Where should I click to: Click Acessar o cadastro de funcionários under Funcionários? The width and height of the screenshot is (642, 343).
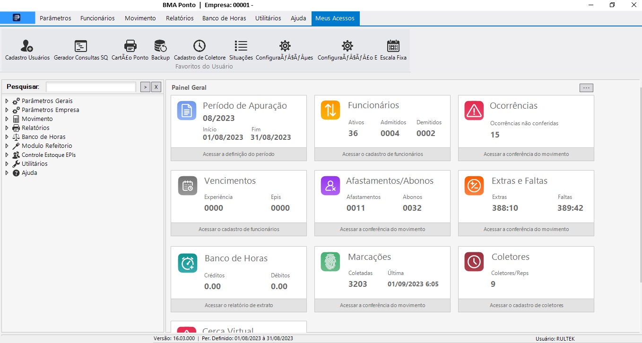tap(382, 154)
